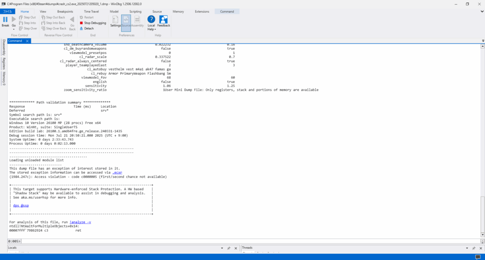
Task: Open the Source ribbon tab
Action: click(x=157, y=11)
